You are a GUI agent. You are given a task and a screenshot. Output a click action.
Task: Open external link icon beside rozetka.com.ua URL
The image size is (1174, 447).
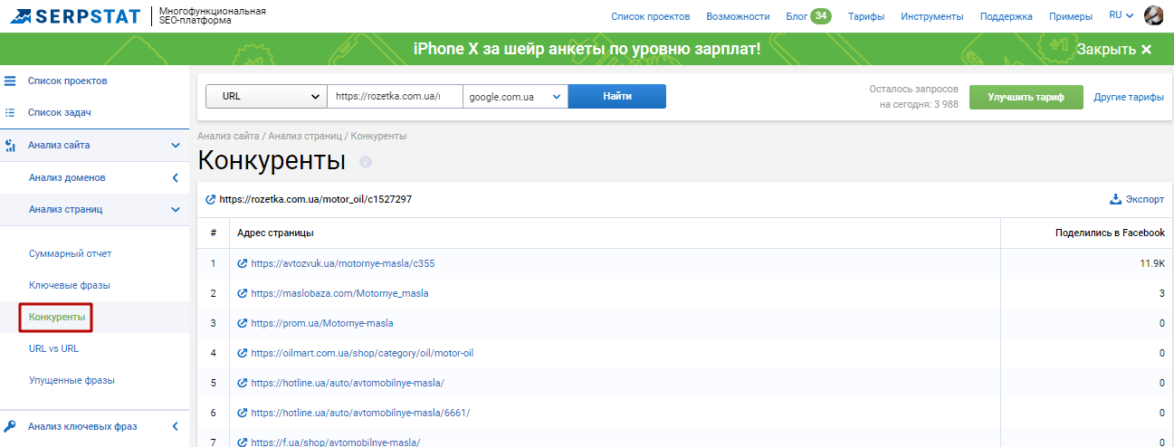[x=211, y=199]
